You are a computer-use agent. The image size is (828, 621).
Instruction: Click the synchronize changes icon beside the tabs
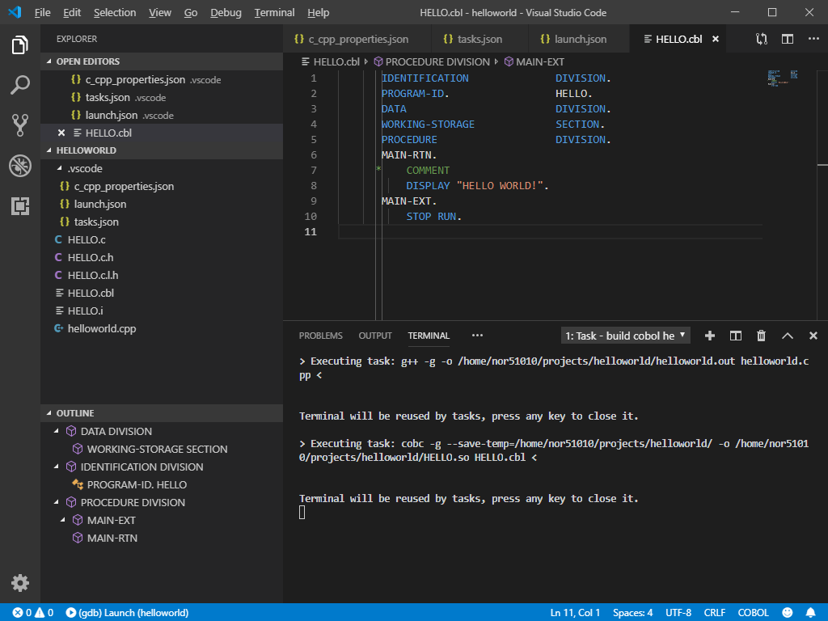click(x=761, y=38)
